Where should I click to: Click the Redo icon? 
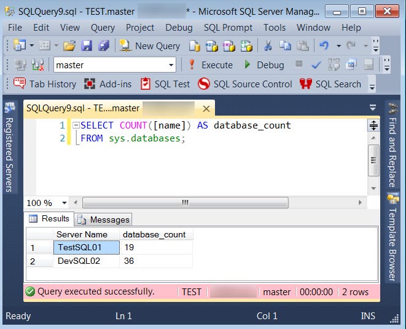pos(351,46)
